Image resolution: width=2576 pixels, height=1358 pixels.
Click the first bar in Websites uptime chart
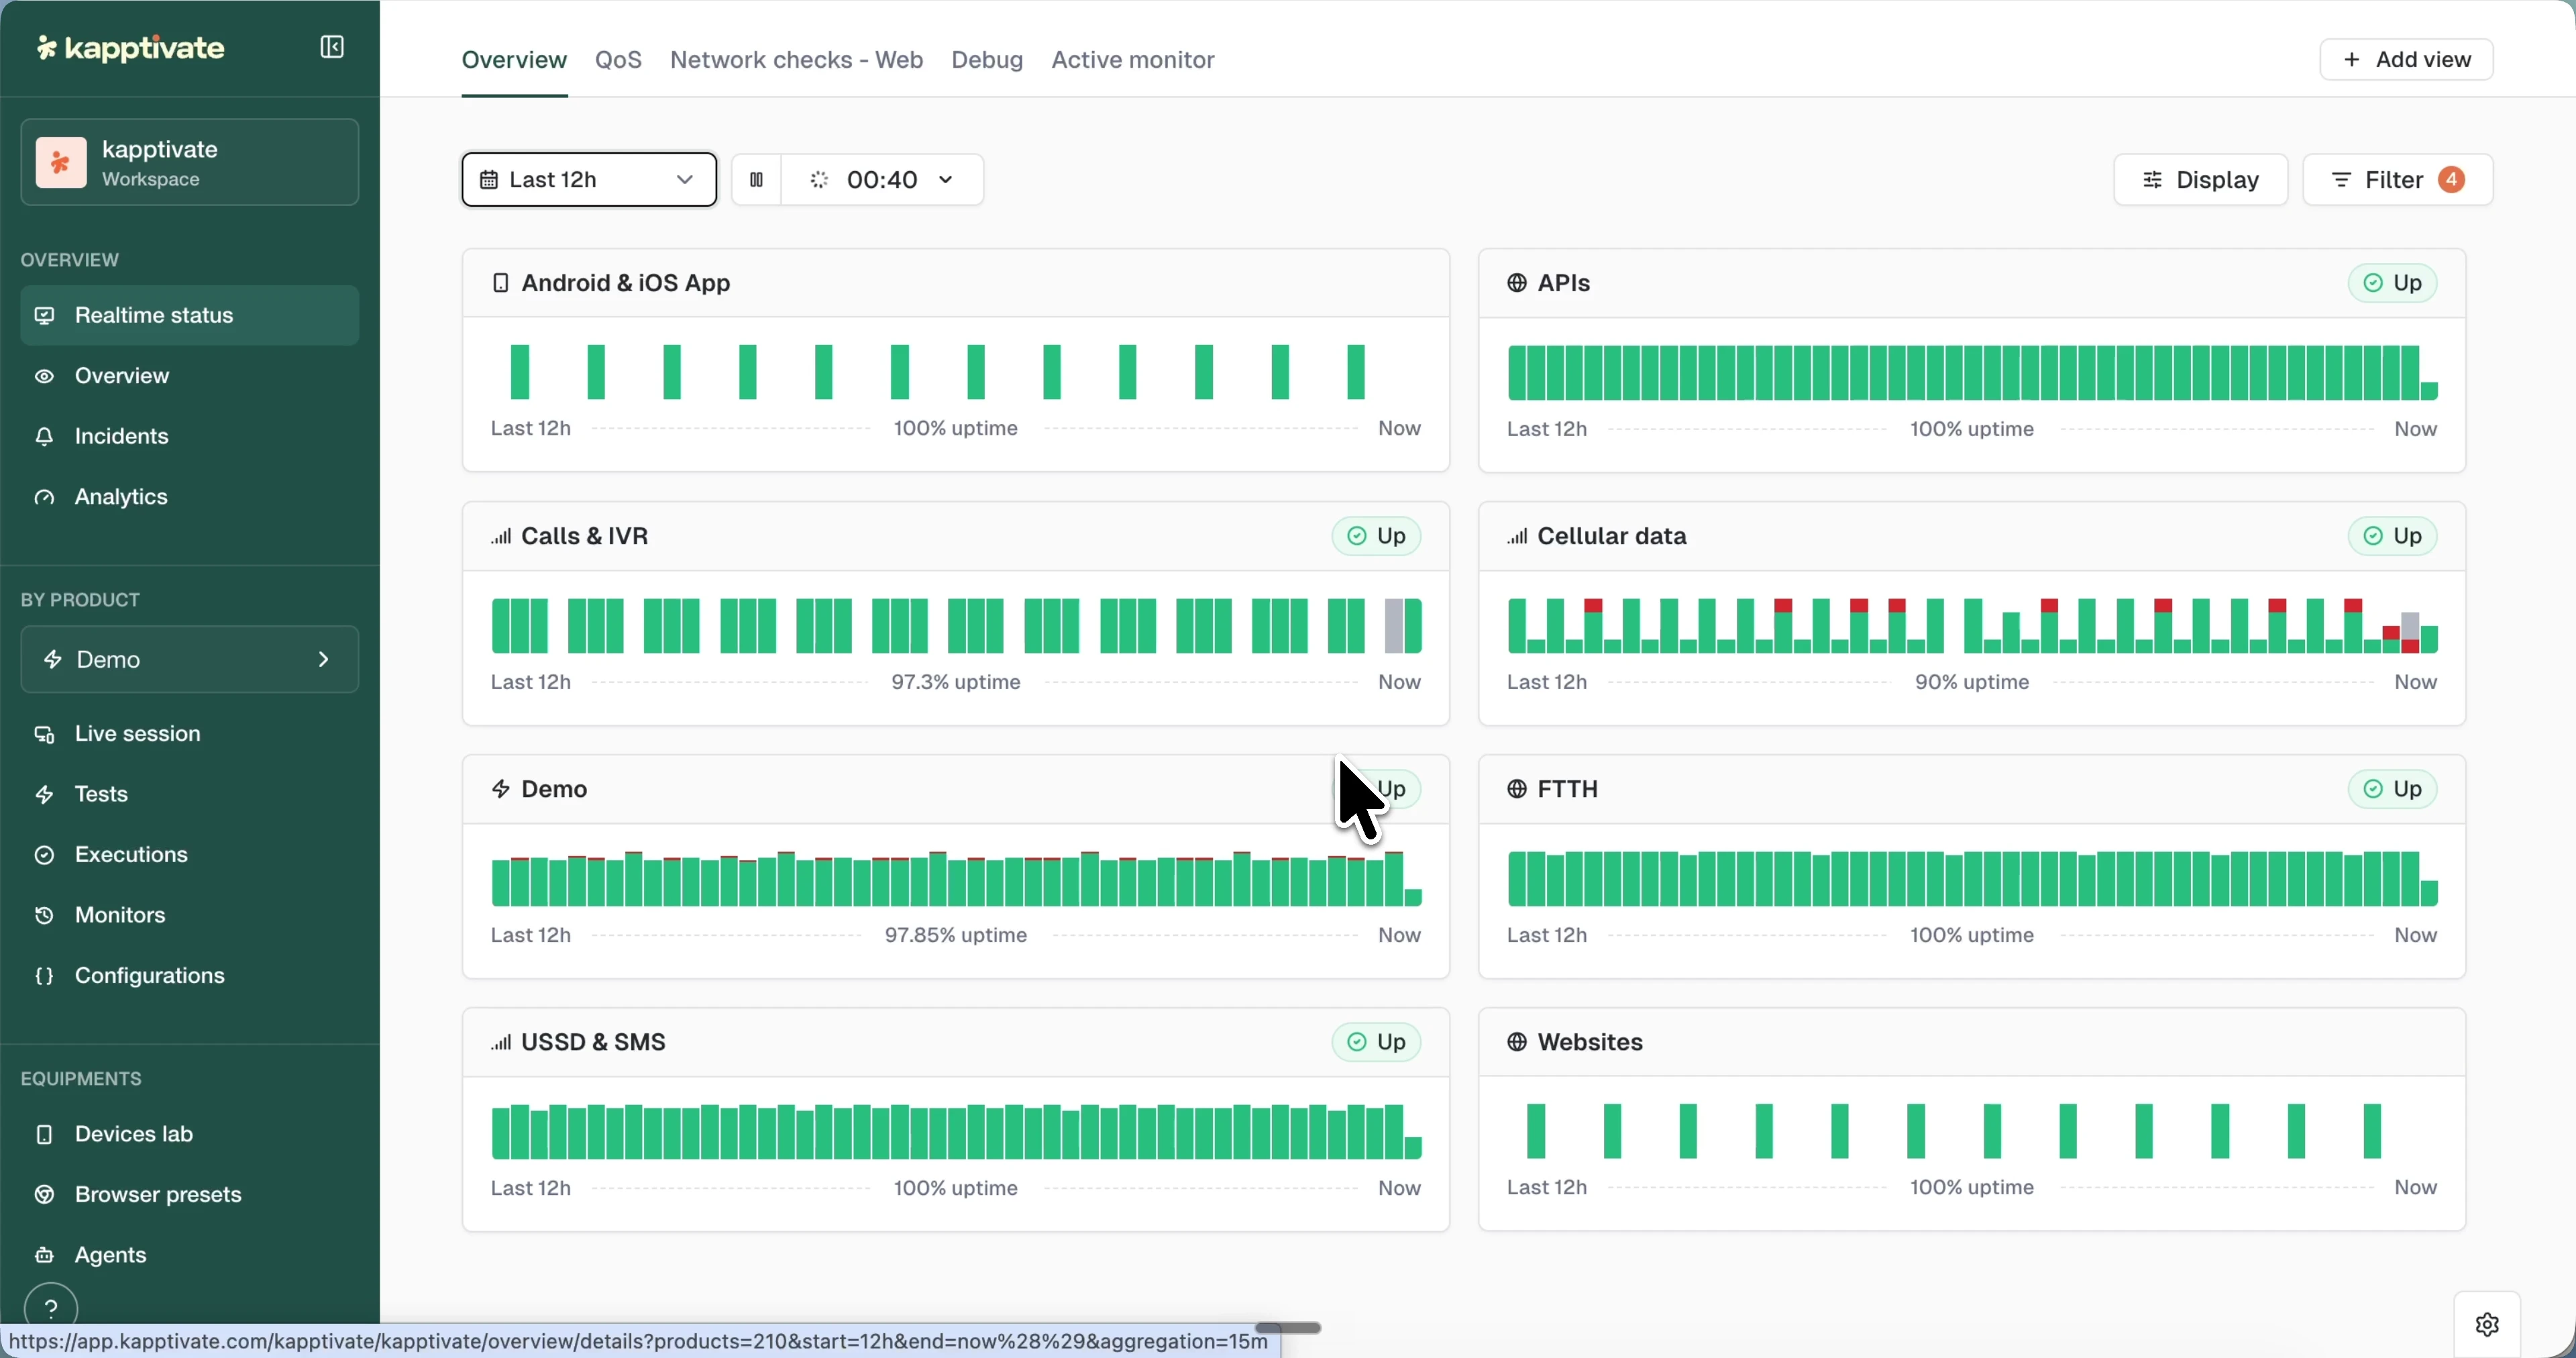[1536, 1132]
